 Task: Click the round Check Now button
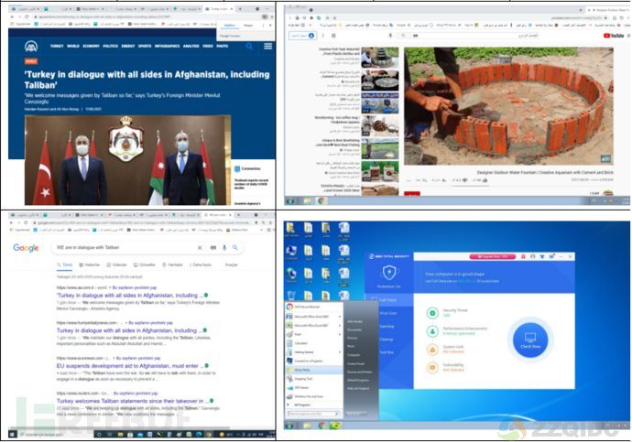pos(530,340)
